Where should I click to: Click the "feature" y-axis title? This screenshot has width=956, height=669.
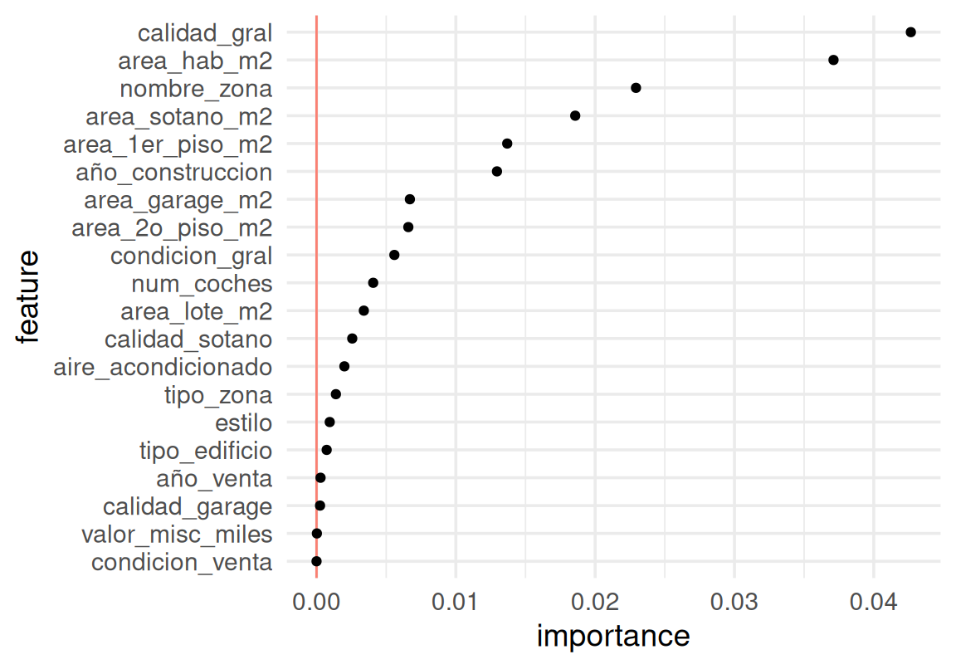[27, 296]
